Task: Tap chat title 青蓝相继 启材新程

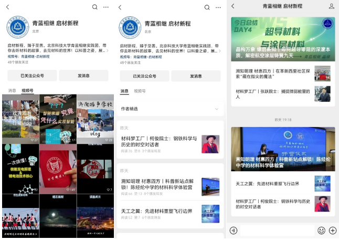Action: pos(282,6)
